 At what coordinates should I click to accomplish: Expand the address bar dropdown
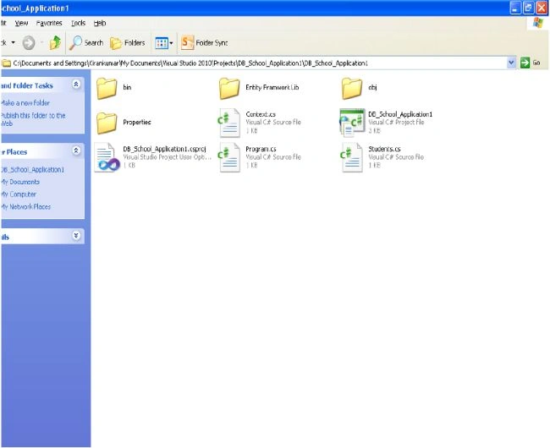[x=511, y=63]
